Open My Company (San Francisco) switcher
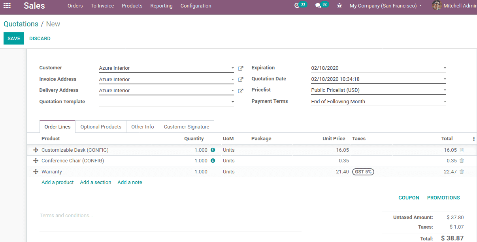This screenshot has height=242, width=477. tap(386, 6)
